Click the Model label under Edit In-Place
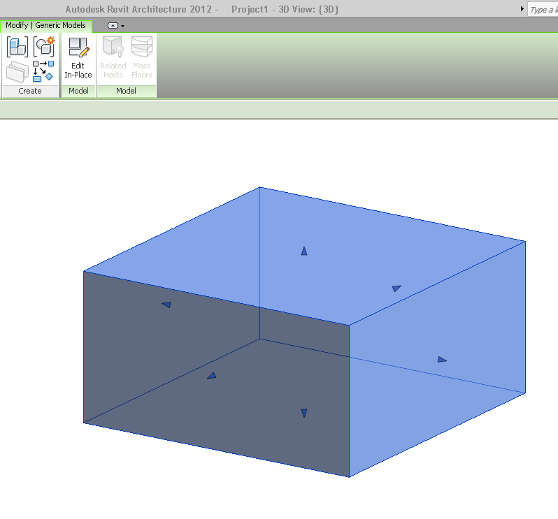 [78, 91]
